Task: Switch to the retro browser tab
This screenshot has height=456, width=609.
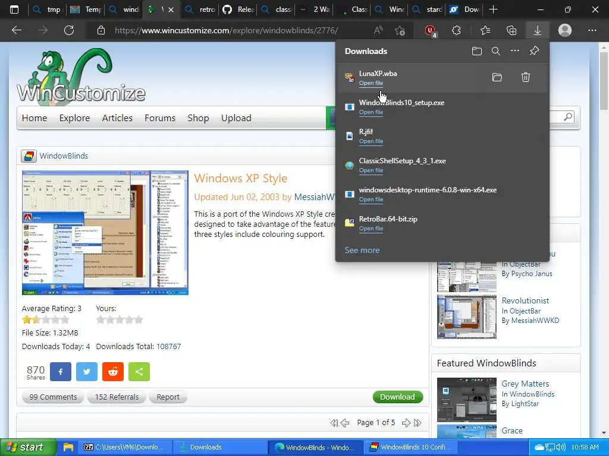Action: point(201,9)
